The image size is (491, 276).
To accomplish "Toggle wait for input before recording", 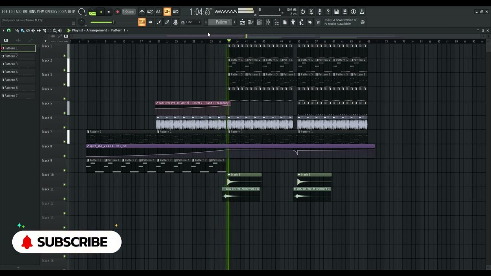I will tap(150, 11).
